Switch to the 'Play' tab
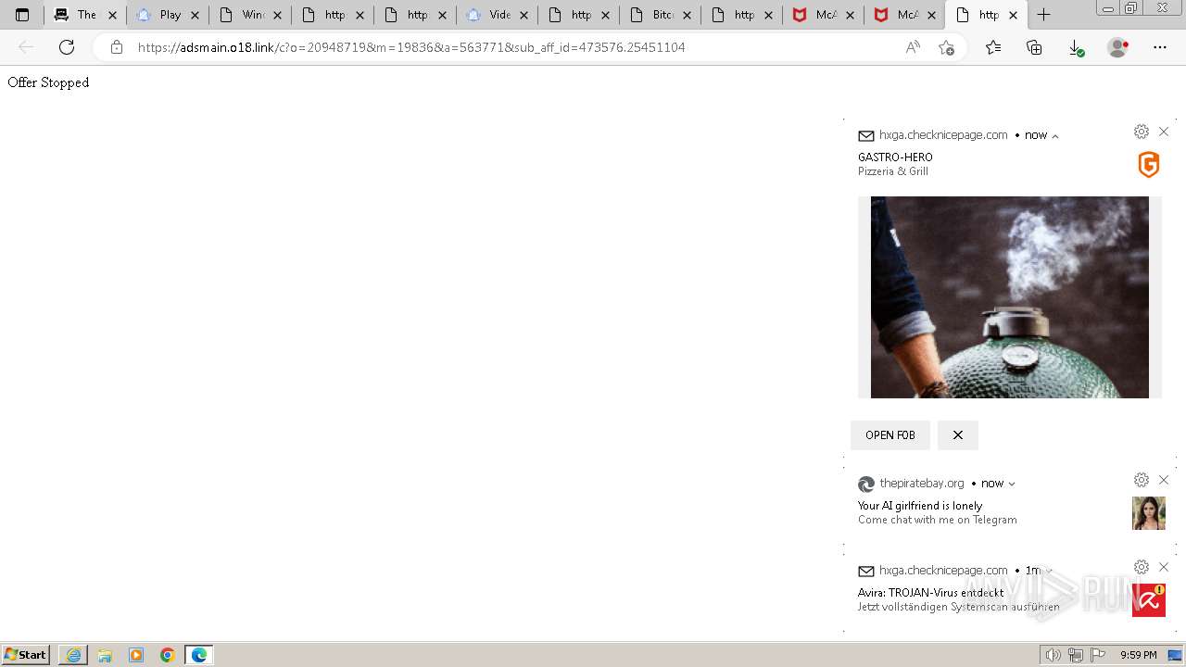 click(168, 15)
